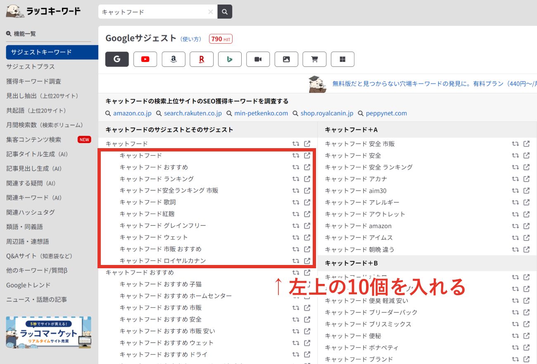The height and width of the screenshot is (364, 537).
Task: Click re-search icon for キャットフード グレインフリー
Action: (296, 226)
